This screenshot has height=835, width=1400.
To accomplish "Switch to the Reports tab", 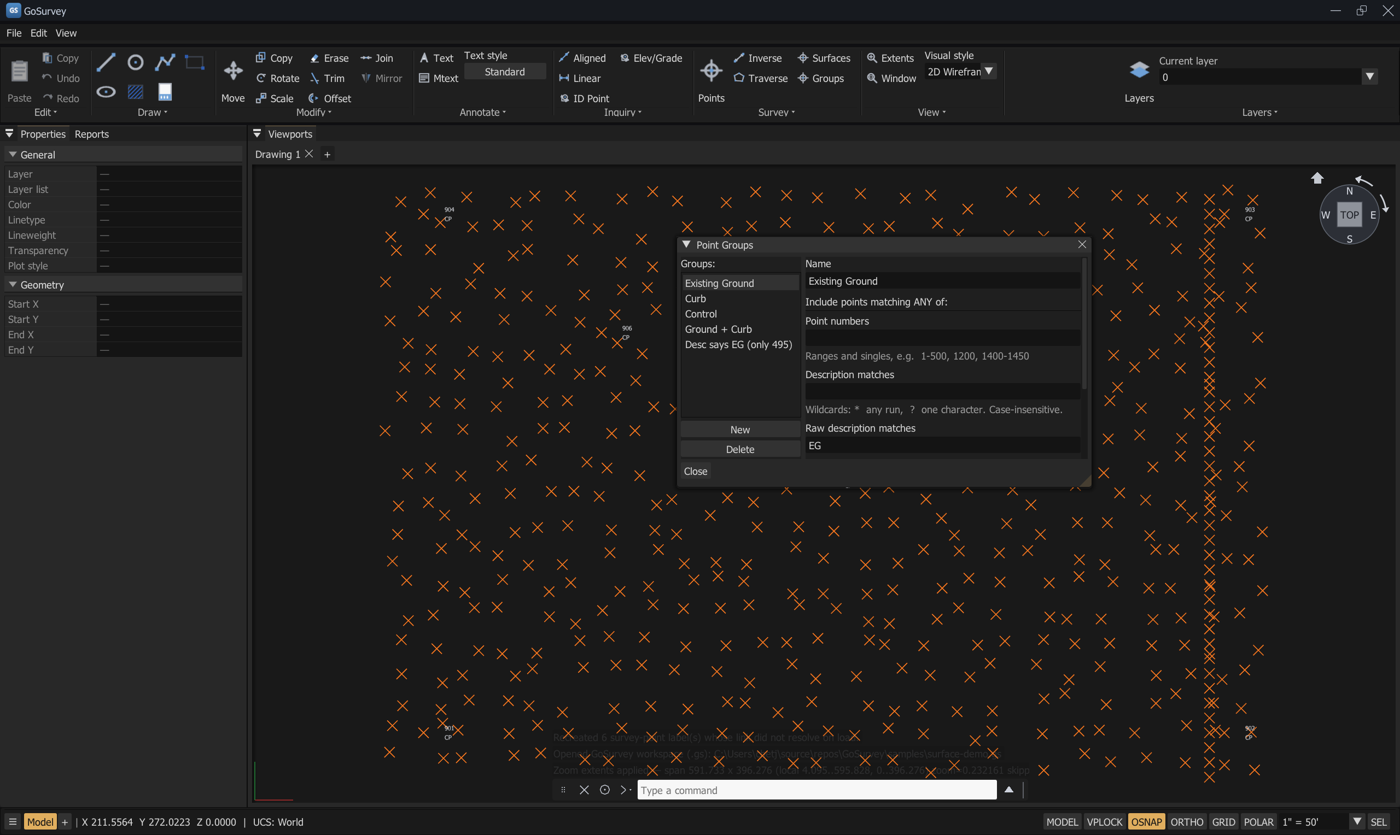I will [92, 134].
